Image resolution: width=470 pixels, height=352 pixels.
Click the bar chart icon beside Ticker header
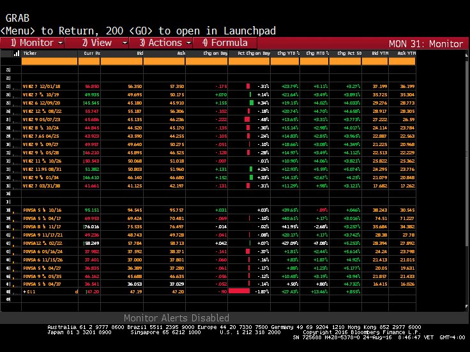point(17,54)
